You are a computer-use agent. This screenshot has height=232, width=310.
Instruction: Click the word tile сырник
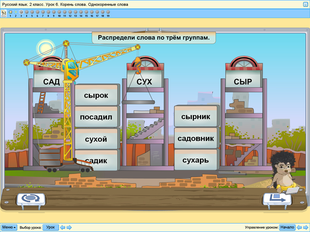pyautogui.click(x=196, y=116)
